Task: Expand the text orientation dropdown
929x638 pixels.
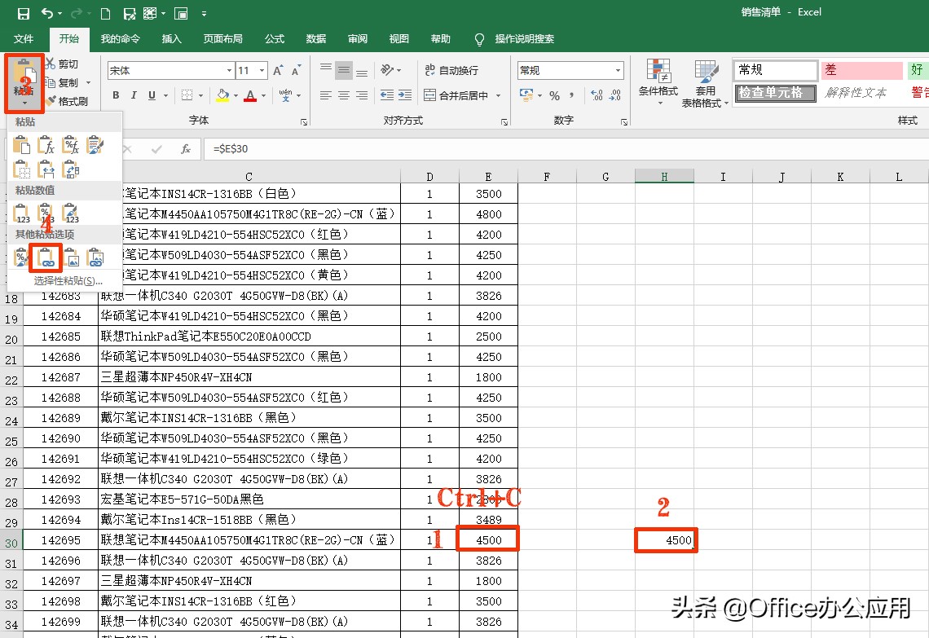Action: click(x=398, y=70)
